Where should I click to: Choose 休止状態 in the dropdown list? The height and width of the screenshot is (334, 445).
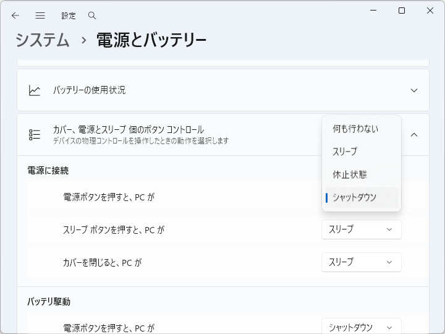[x=362, y=174]
